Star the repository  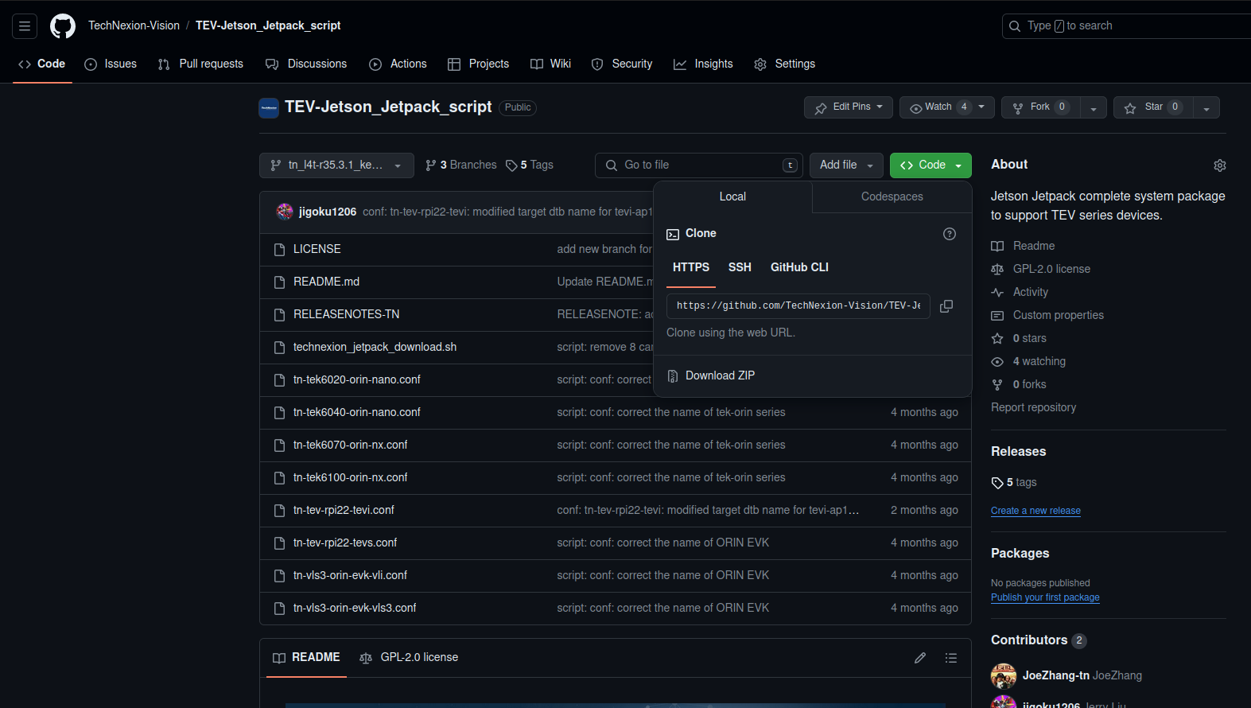click(x=1153, y=107)
